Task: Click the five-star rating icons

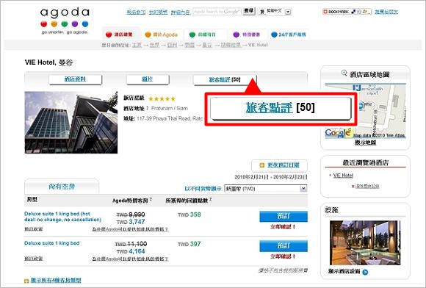Action: pyautogui.click(x=162, y=98)
